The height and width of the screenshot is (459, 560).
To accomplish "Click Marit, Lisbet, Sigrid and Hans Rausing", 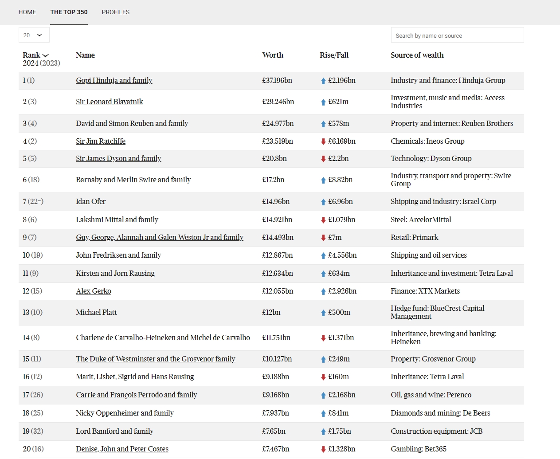I will pos(135,377).
